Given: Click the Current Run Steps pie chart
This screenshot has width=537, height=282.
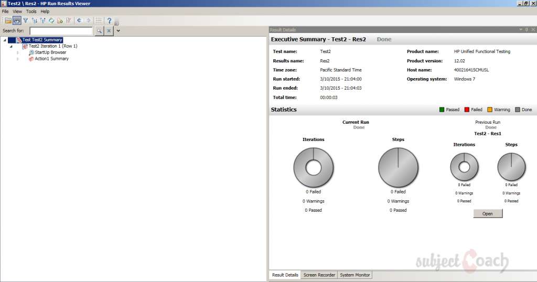Looking at the screenshot, I should [398, 167].
